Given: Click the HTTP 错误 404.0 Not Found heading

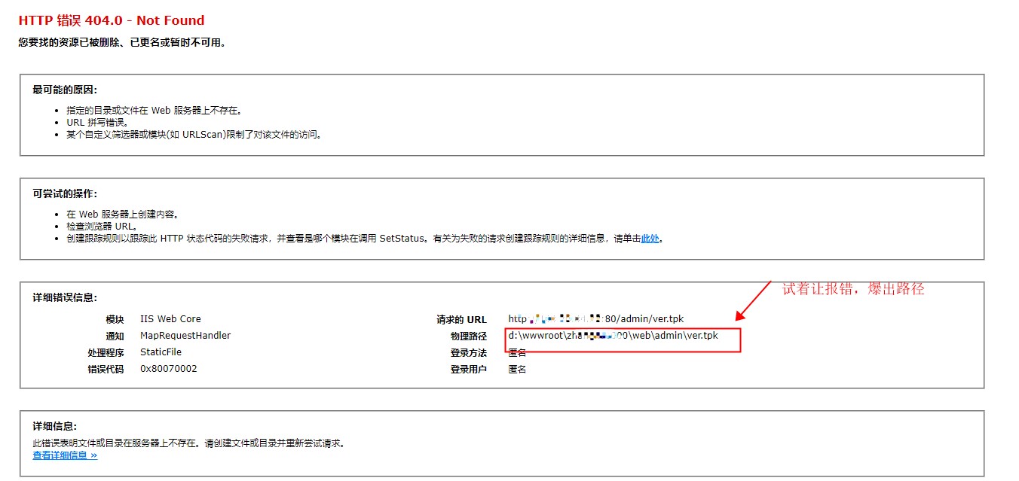Looking at the screenshot, I should (112, 20).
